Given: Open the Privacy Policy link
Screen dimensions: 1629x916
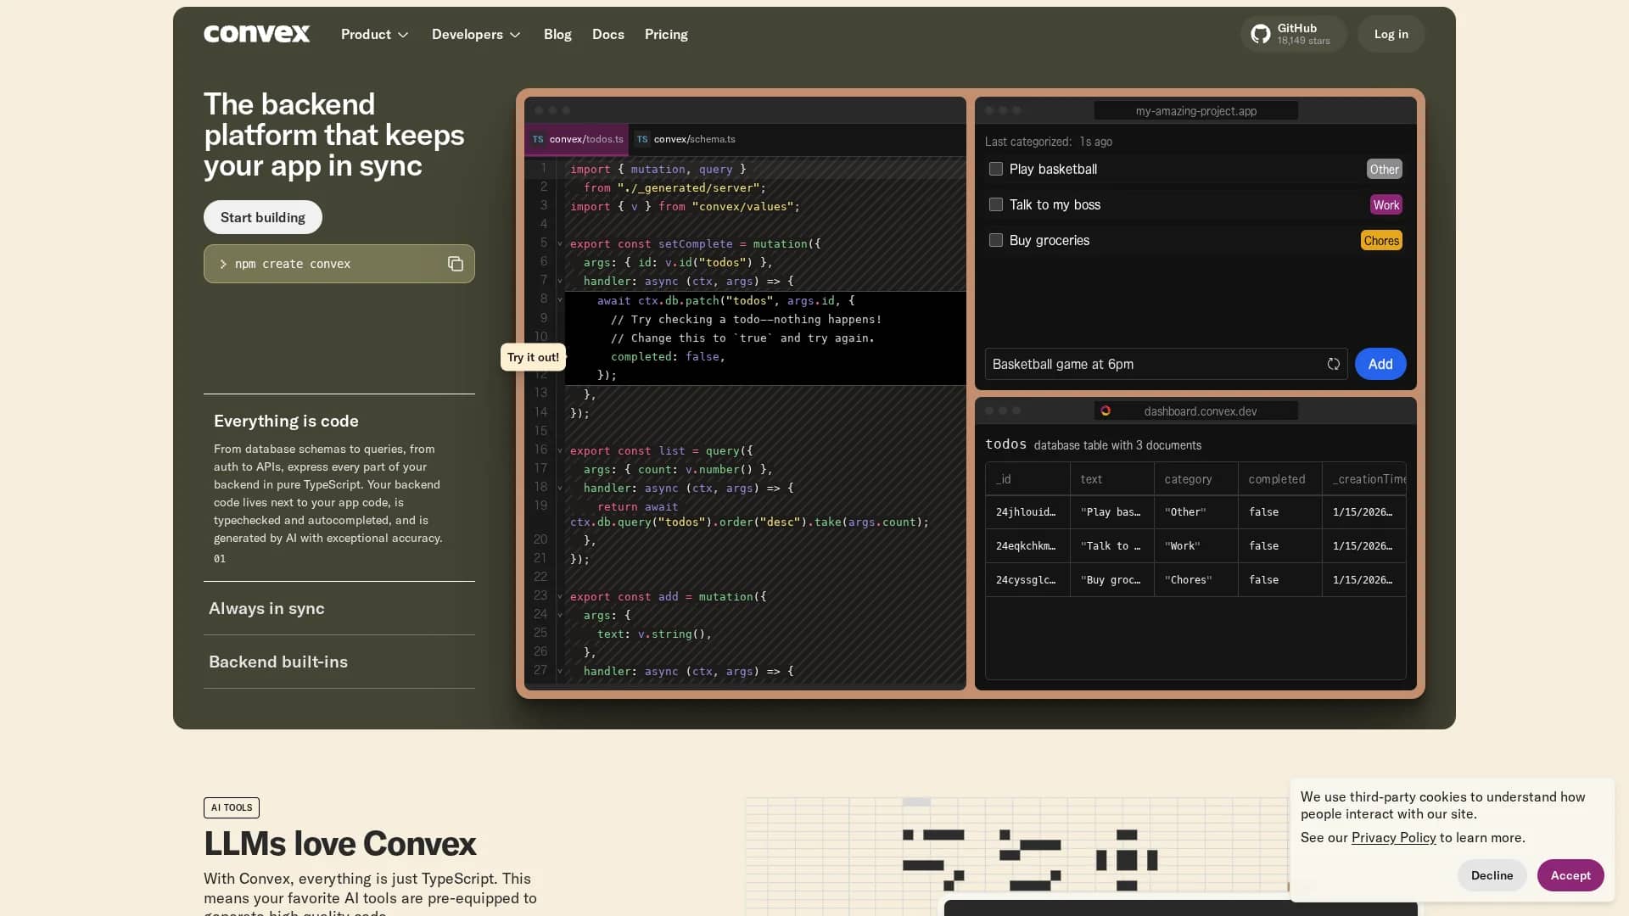Looking at the screenshot, I should pyautogui.click(x=1393, y=837).
